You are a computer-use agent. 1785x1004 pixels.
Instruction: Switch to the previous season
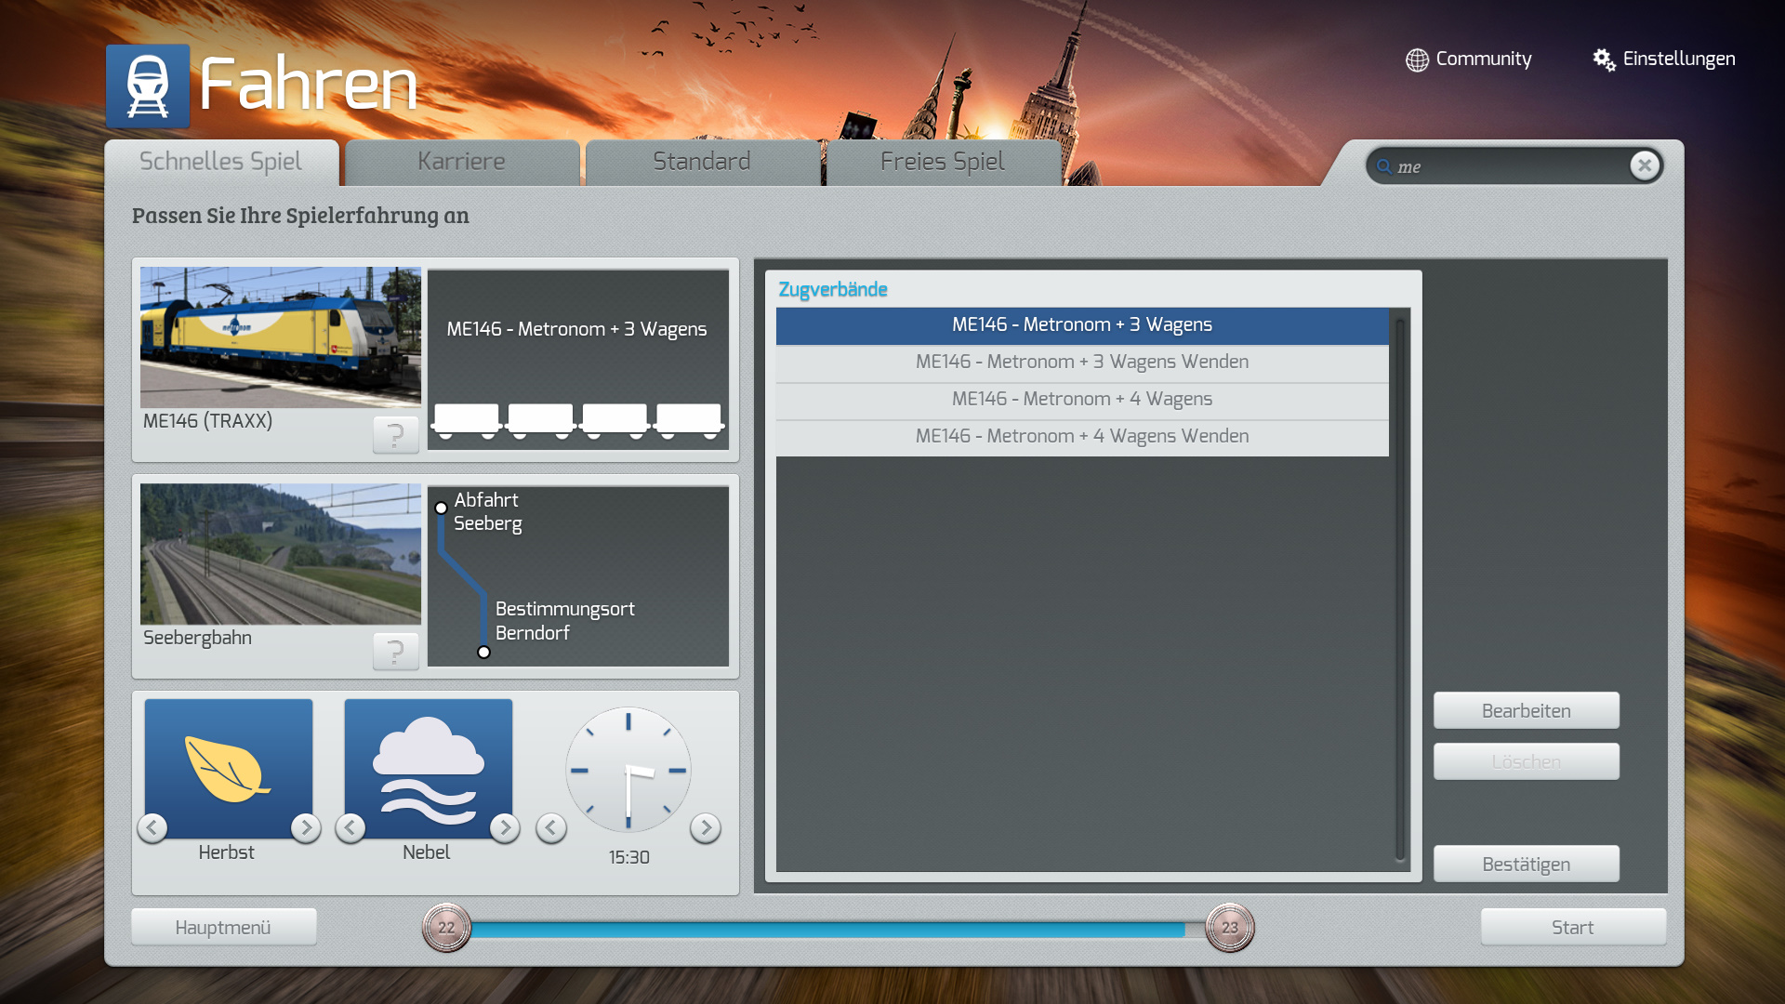click(152, 827)
